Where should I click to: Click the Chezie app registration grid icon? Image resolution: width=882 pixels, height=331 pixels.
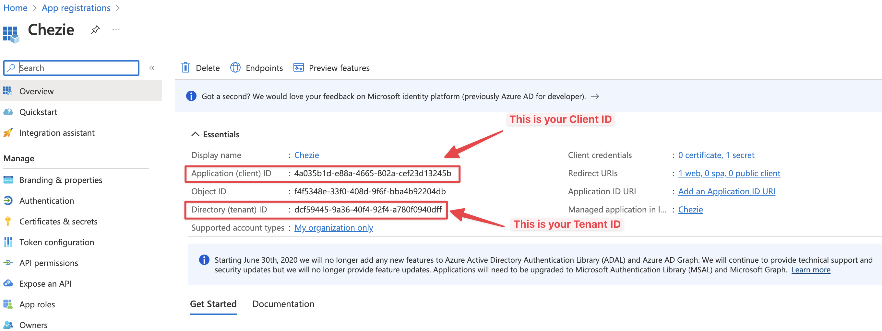click(11, 35)
